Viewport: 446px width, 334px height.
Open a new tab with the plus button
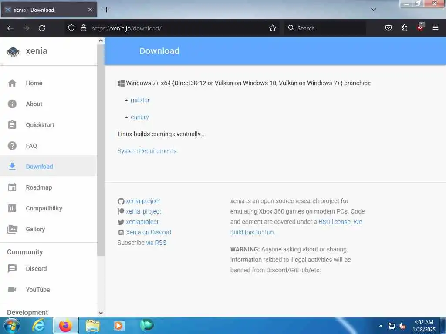tap(106, 10)
